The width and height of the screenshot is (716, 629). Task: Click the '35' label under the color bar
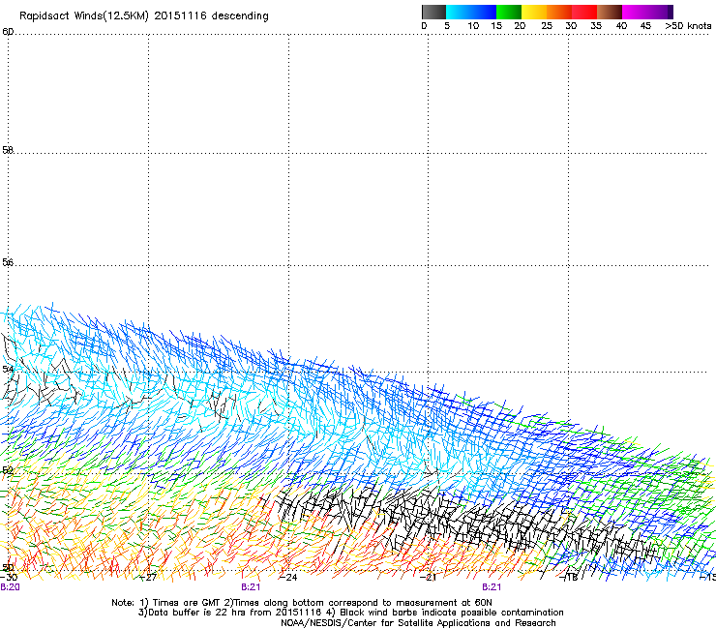(596, 26)
